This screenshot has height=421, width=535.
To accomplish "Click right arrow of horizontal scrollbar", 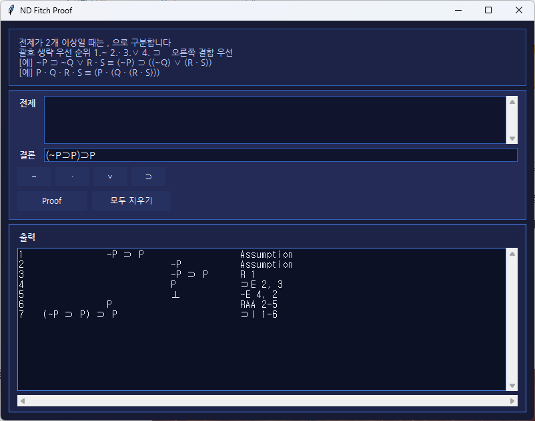I will coord(512,401).
